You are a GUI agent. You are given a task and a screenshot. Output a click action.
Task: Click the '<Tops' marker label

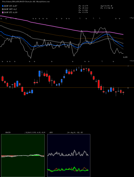(x=132, y=18)
